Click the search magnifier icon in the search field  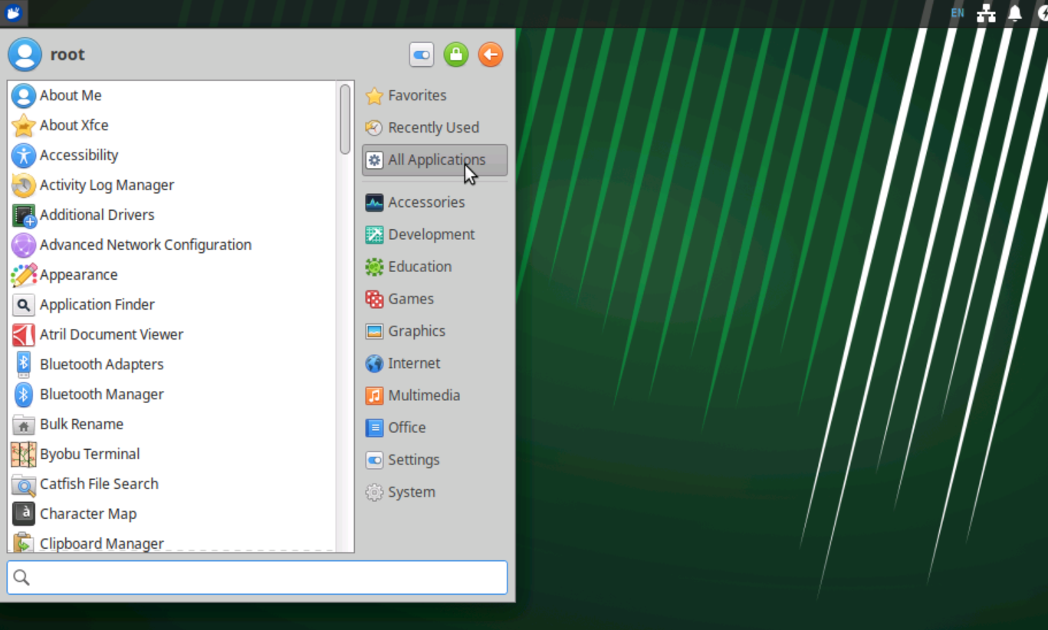coord(21,578)
